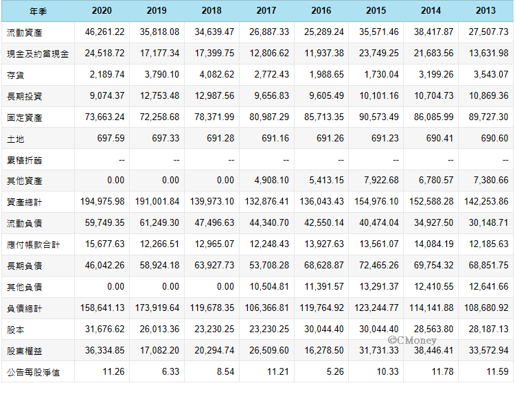Click the value 697.59
Viewport: 515px width, 394px height.
(x=111, y=138)
